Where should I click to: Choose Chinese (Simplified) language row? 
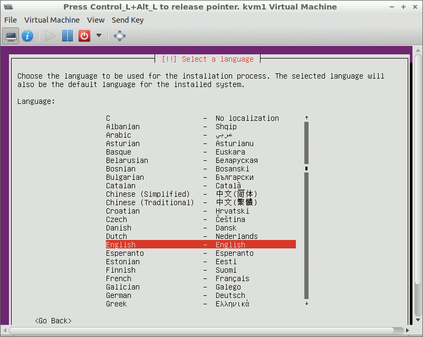click(x=200, y=194)
